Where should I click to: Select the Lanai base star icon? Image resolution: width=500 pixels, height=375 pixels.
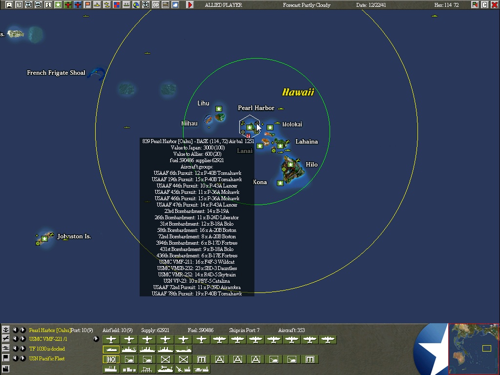click(260, 146)
